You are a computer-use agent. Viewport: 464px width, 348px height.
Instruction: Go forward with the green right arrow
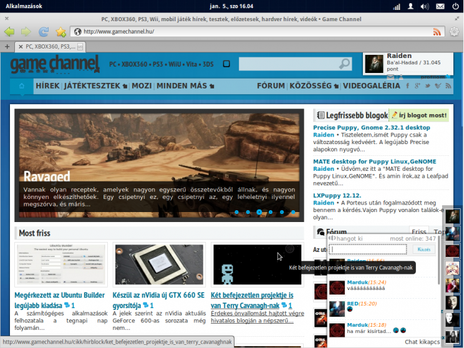(26, 31)
